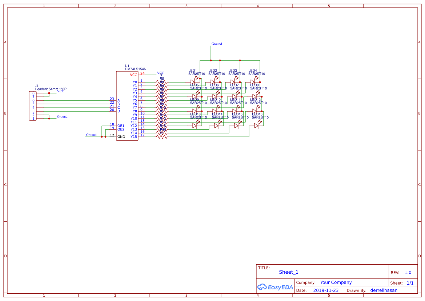Select the Sheet_1 title text
425x301 pixels.
point(289,272)
